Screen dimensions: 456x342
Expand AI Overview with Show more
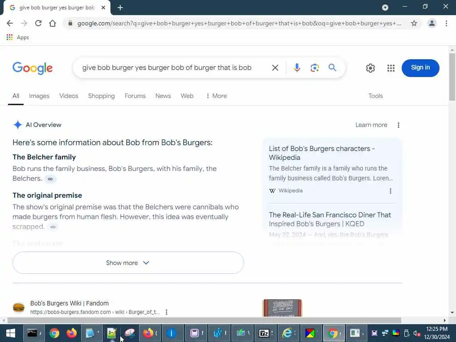tap(128, 263)
